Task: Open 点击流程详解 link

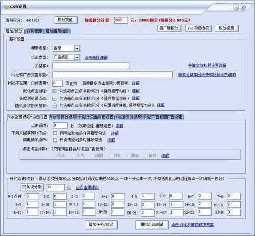Action: tap(96, 58)
